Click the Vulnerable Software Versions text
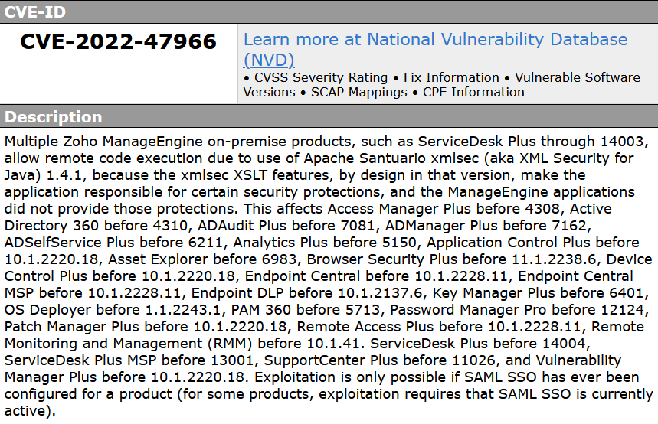Viewport: 658px width, 424px height. [442, 85]
